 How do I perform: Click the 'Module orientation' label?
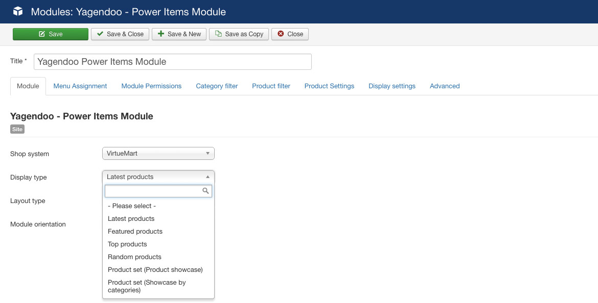(x=38, y=224)
